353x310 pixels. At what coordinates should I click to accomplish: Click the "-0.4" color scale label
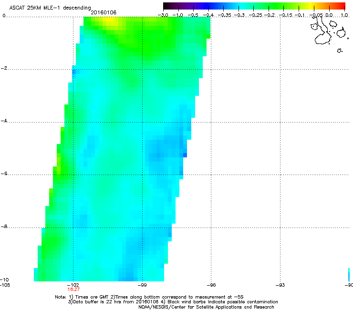coord(208,15)
